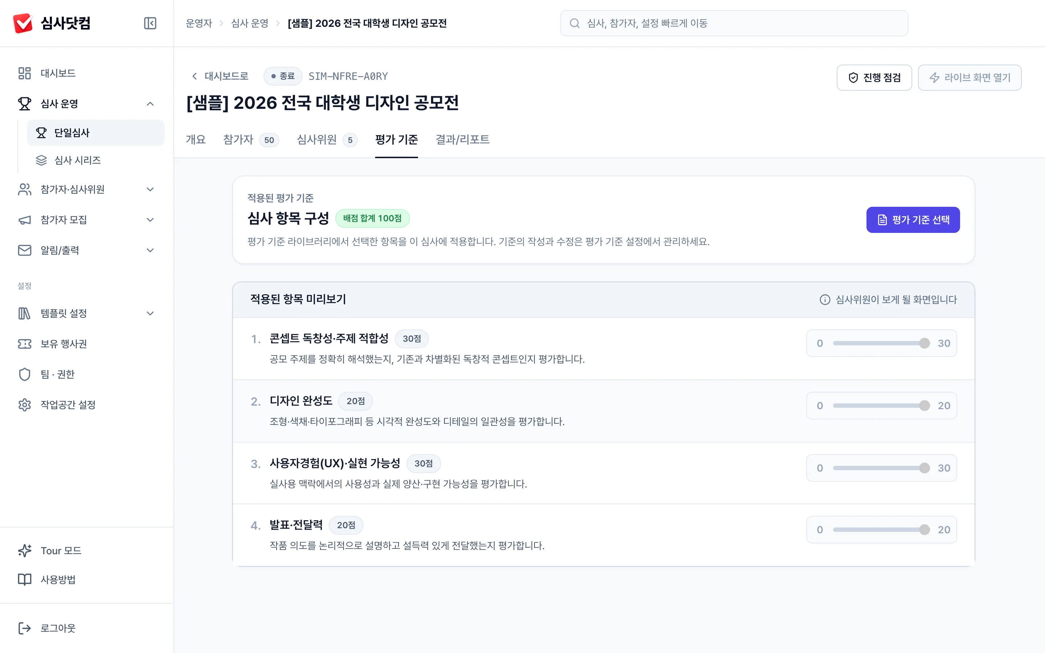Viewport: 1045px width, 653px height.
Task: Click the 5 count badge on 심사위원 tab
Action: (350, 140)
